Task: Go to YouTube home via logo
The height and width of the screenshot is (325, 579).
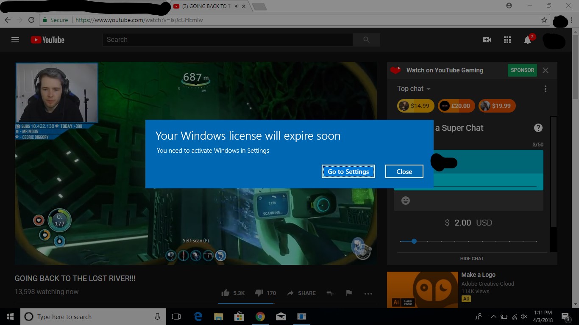Action: coord(47,40)
